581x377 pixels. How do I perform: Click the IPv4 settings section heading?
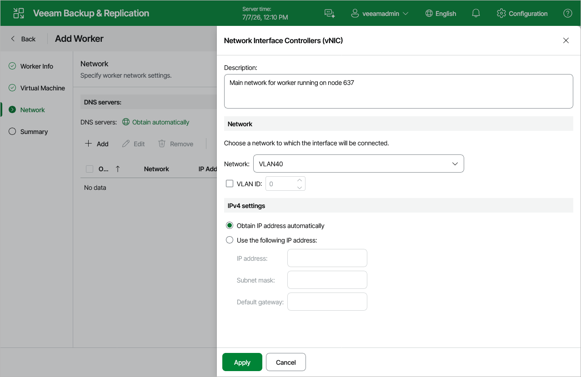click(x=246, y=206)
